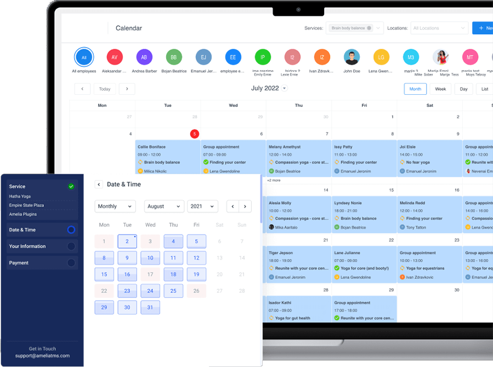Select Lena Gwendoline's LG avatar
Screen dimensions: 493x367
381,57
